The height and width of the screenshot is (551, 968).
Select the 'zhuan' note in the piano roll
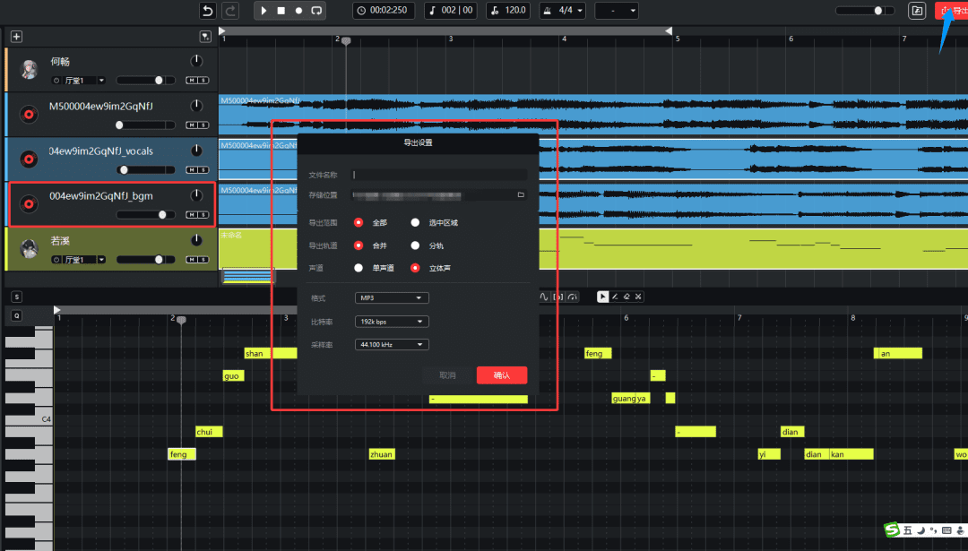click(382, 454)
